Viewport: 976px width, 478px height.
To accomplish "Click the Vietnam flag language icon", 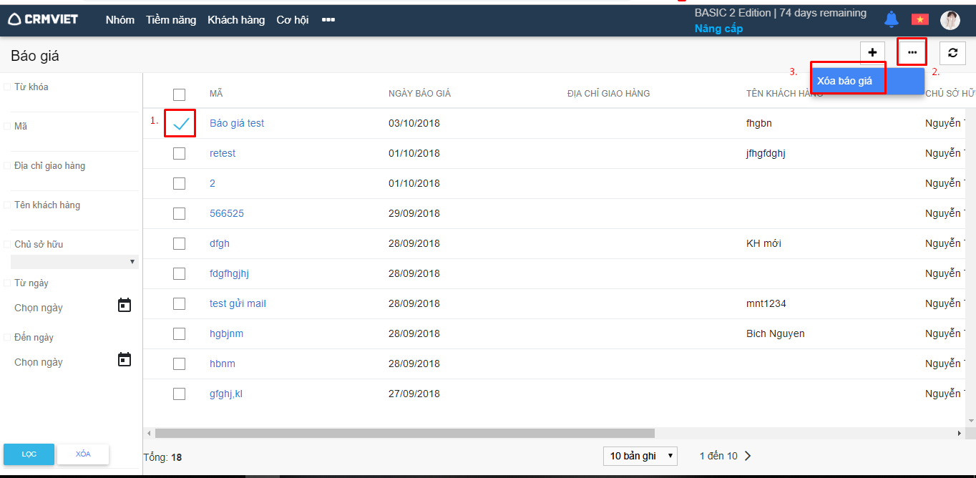I will coord(919,19).
